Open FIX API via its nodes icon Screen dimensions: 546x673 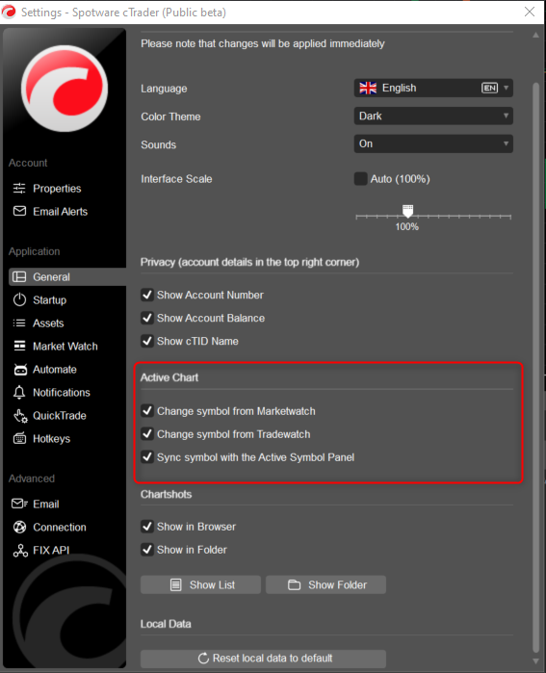click(20, 551)
